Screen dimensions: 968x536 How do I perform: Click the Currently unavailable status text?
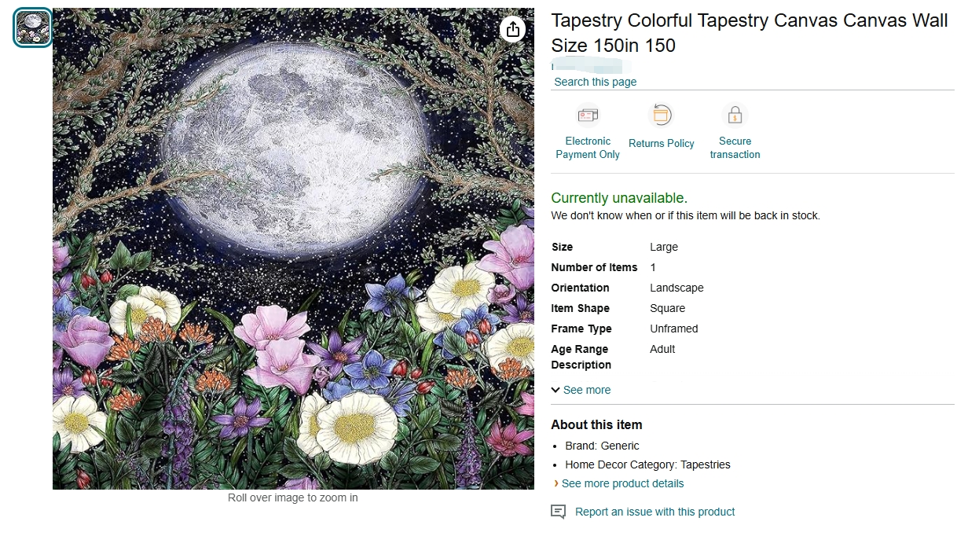[x=619, y=198]
